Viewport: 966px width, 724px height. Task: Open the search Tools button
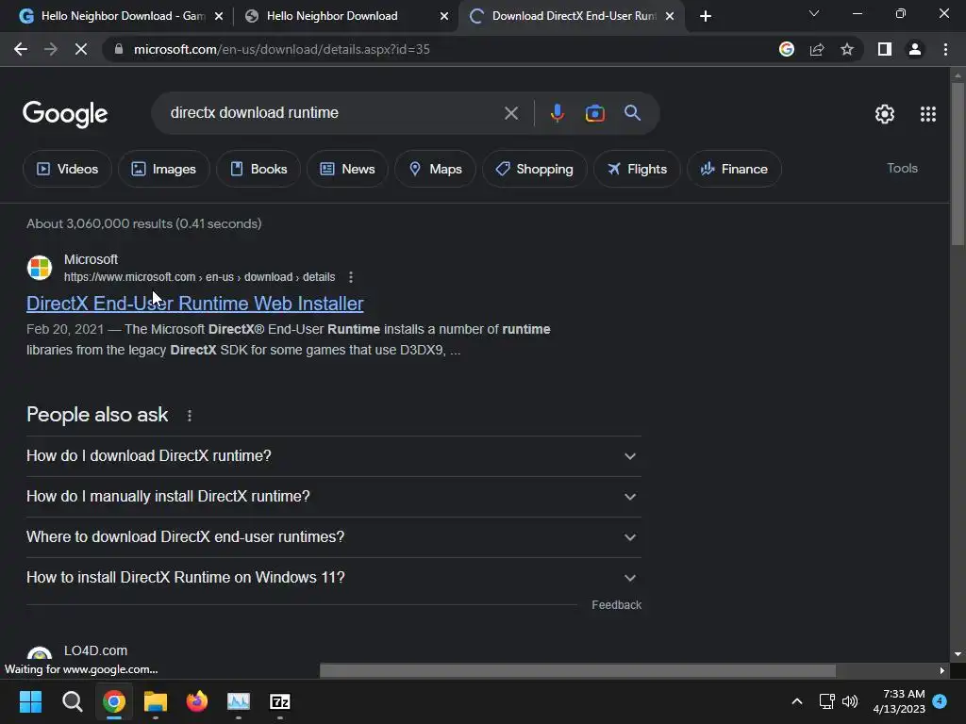coord(902,168)
